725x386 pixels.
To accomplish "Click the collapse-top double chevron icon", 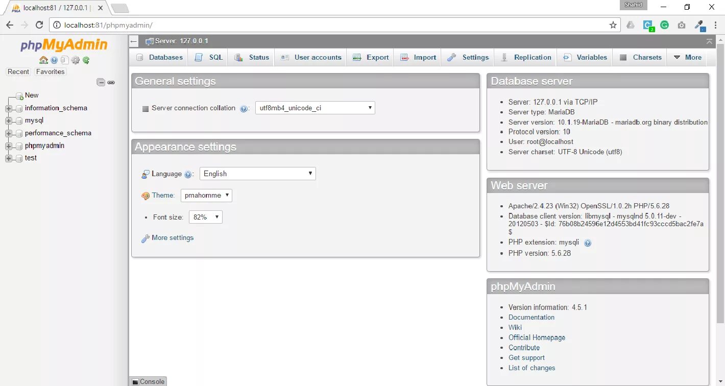I will 709,41.
